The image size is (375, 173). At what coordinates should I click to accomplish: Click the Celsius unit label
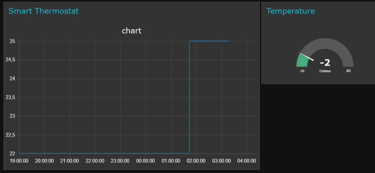[325, 71]
